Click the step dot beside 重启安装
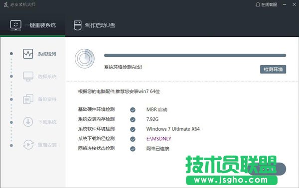 coord(11,145)
